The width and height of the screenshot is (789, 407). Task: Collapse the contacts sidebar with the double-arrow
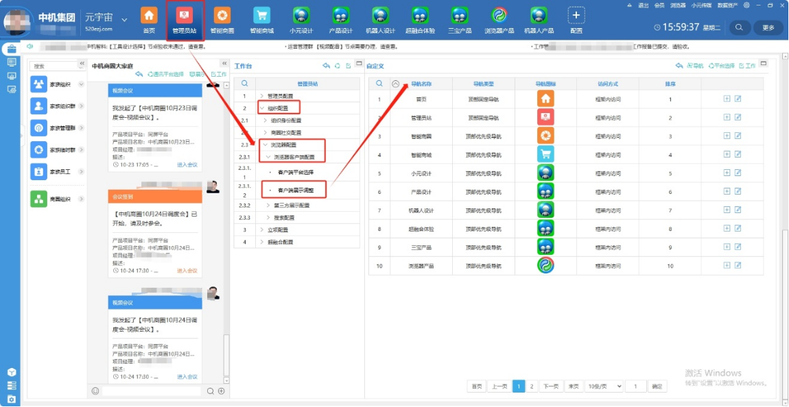pos(82,63)
